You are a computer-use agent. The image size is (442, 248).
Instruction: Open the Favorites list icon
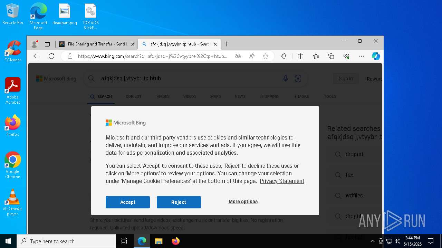pos(316,56)
